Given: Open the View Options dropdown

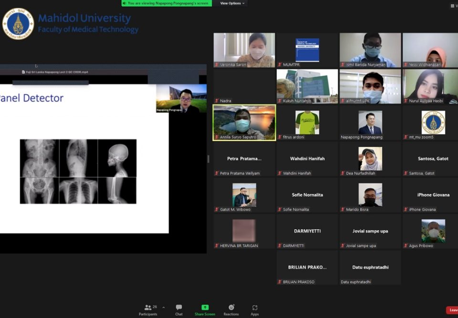Looking at the screenshot, I should coord(232,3).
